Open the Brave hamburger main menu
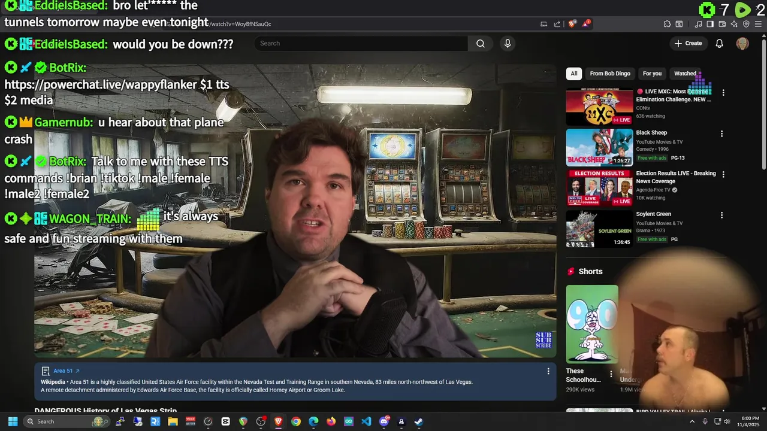Viewport: 767px width, 431px height. 759,24
